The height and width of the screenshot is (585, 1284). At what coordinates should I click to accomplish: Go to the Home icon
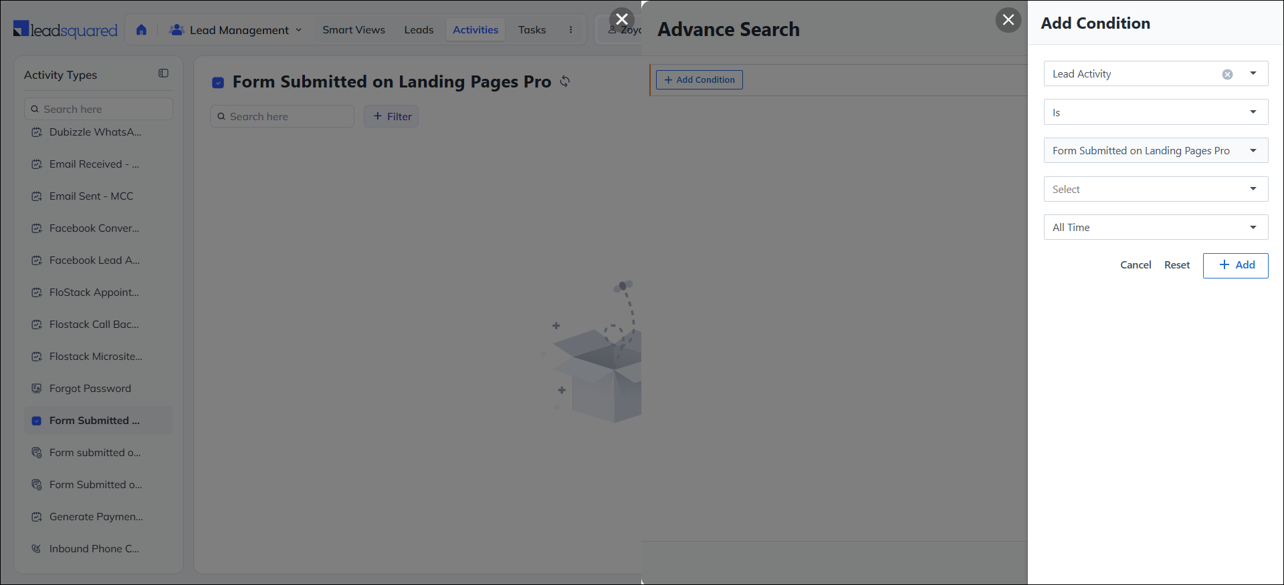pyautogui.click(x=141, y=29)
